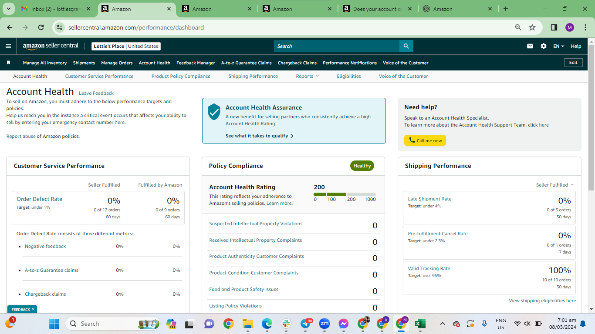
Task: Open the EN language dropdown
Action: click(558, 46)
